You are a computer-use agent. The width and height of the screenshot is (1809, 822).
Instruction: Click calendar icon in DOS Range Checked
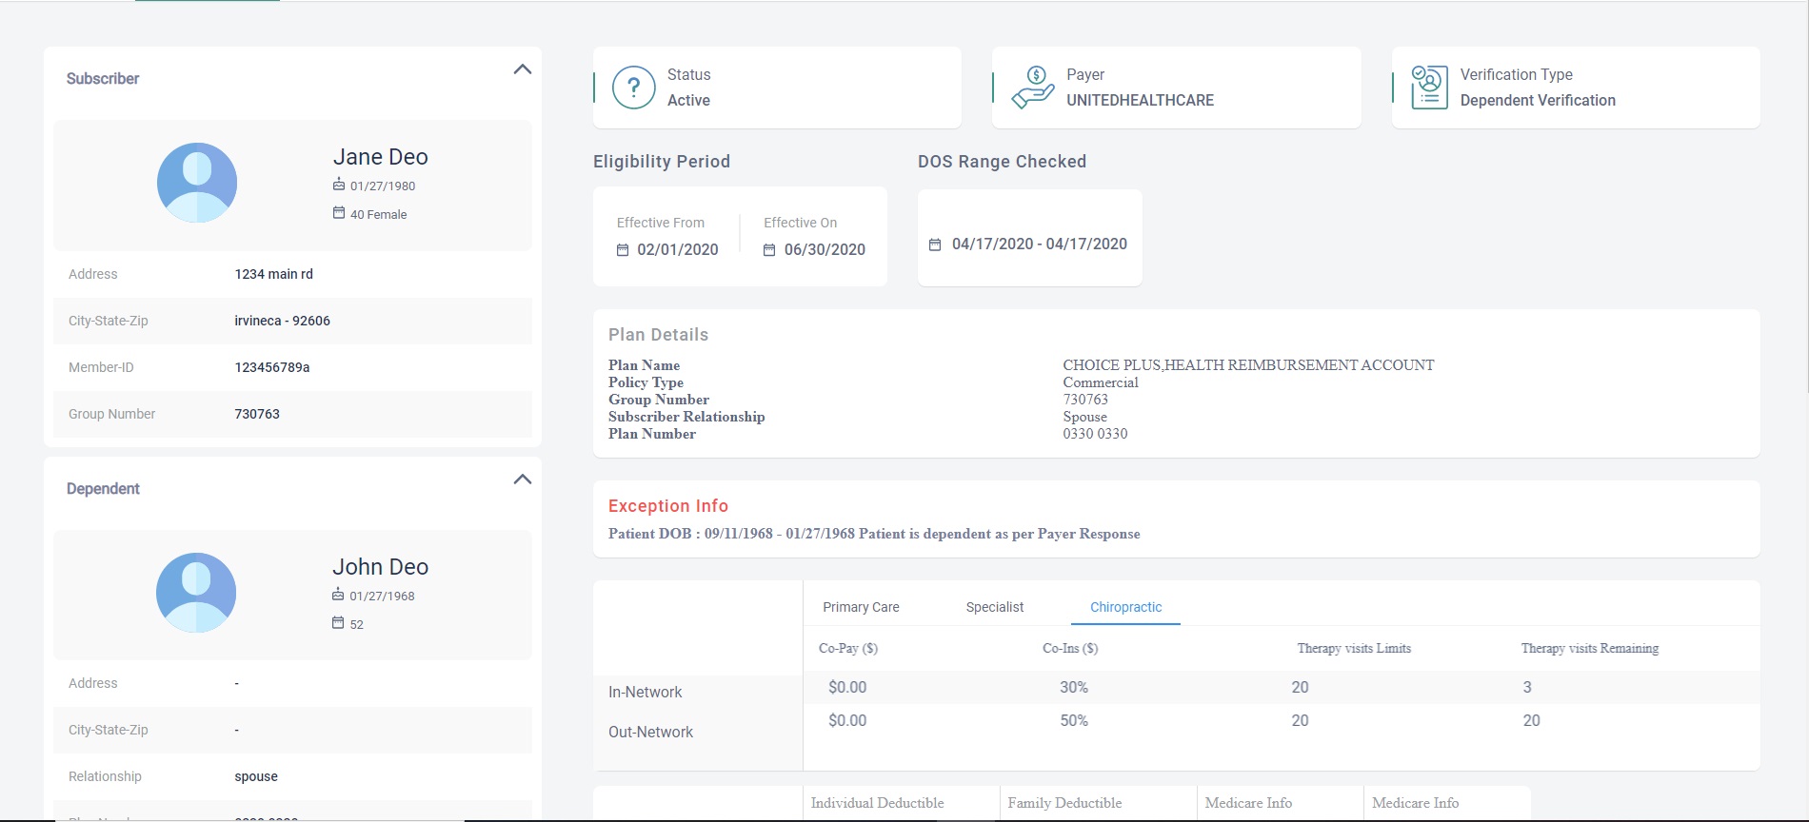point(935,245)
